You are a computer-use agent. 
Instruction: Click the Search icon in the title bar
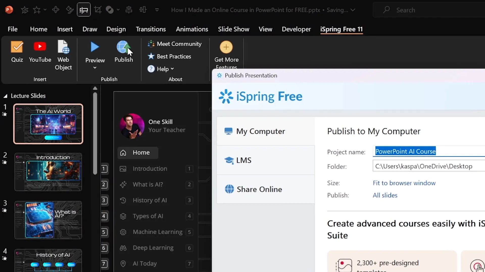point(386,10)
